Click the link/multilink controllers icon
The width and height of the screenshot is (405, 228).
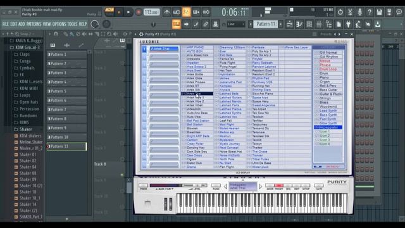(x=206, y=24)
